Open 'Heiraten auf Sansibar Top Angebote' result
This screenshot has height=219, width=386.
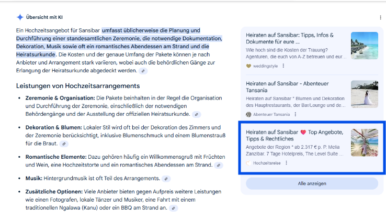point(294,135)
